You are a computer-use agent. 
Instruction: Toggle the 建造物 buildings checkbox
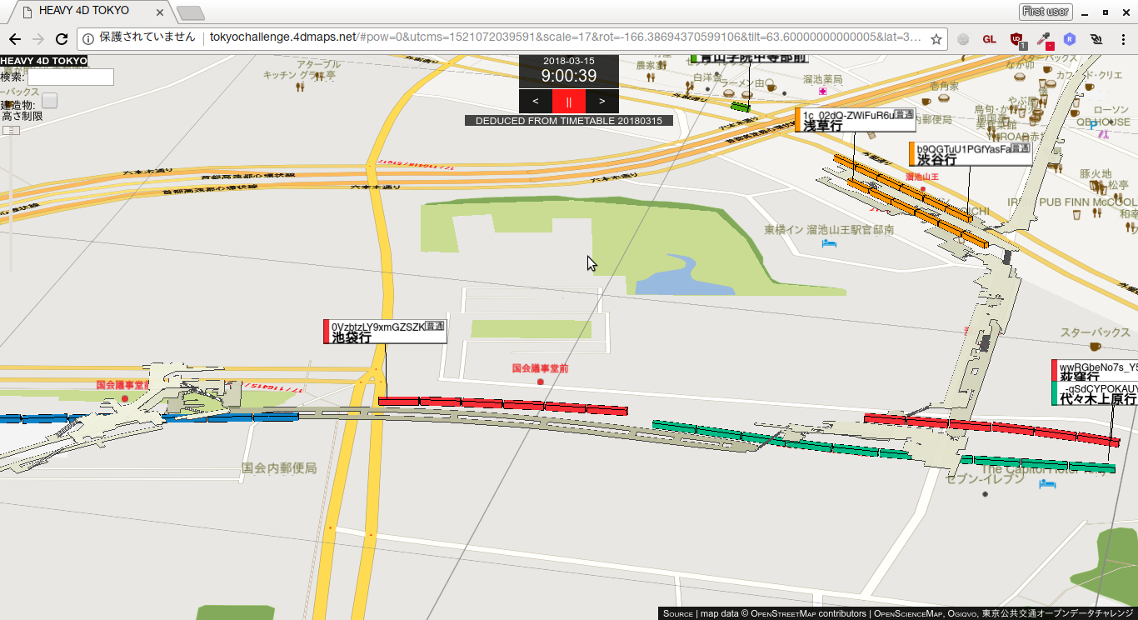click(50, 100)
